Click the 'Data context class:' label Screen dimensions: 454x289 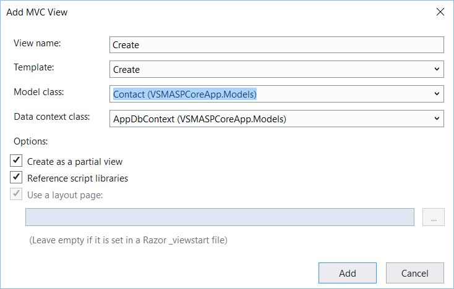(x=52, y=116)
